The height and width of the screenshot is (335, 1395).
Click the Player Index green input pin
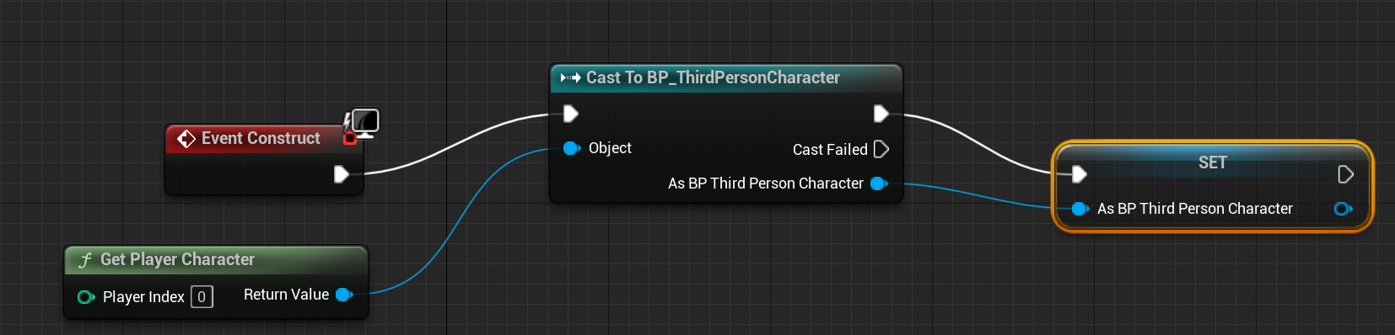(x=85, y=297)
